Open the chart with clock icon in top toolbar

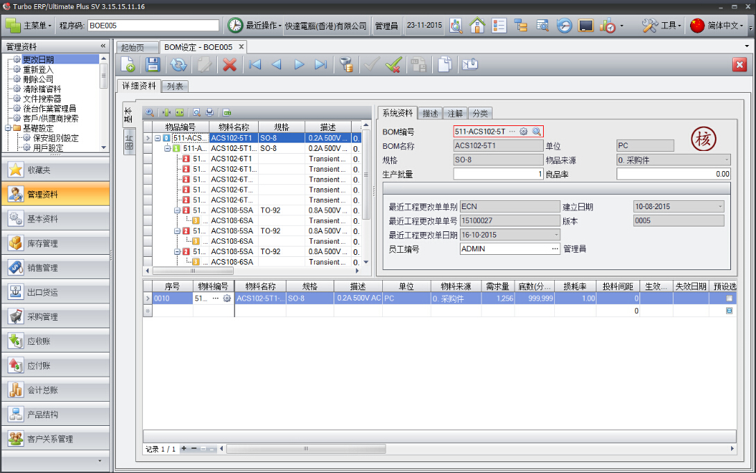608,26
